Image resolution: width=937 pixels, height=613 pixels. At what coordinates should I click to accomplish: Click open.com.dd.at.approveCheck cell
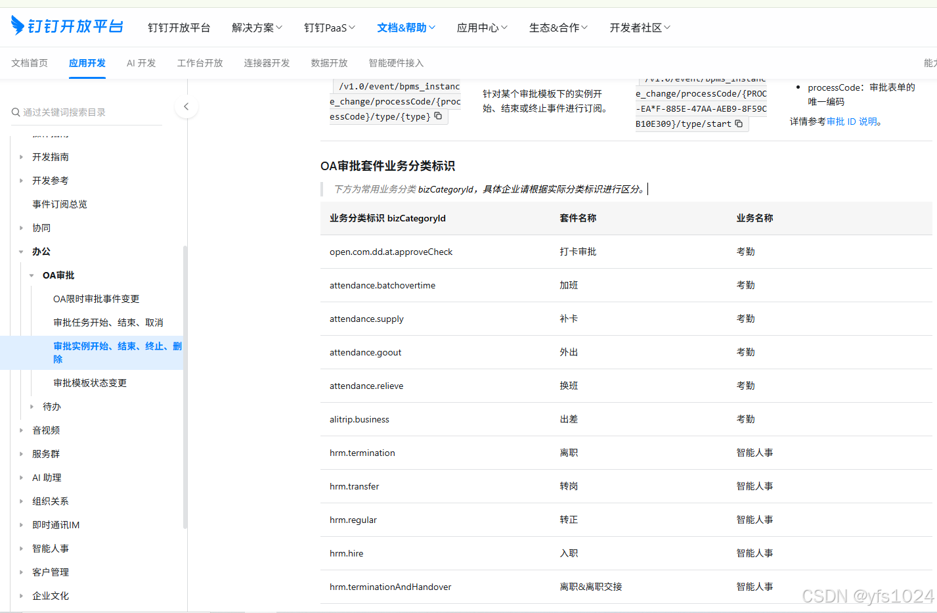391,252
